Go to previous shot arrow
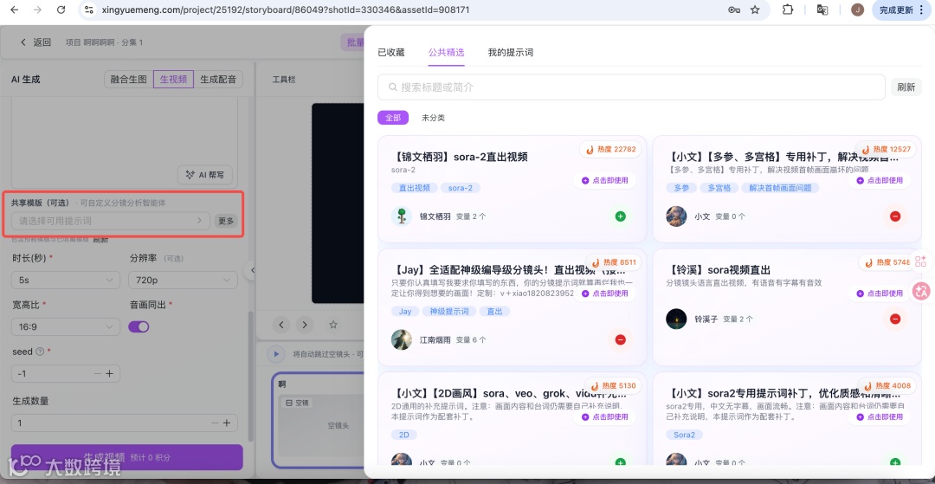The width and height of the screenshot is (935, 484). [x=281, y=325]
